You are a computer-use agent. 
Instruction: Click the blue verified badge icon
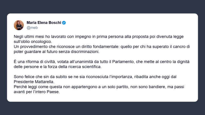point(64,23)
